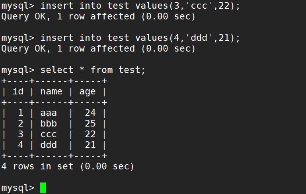Click the "select * from test;" command text
Viewport: 306px width, 194px height.
(93, 70)
